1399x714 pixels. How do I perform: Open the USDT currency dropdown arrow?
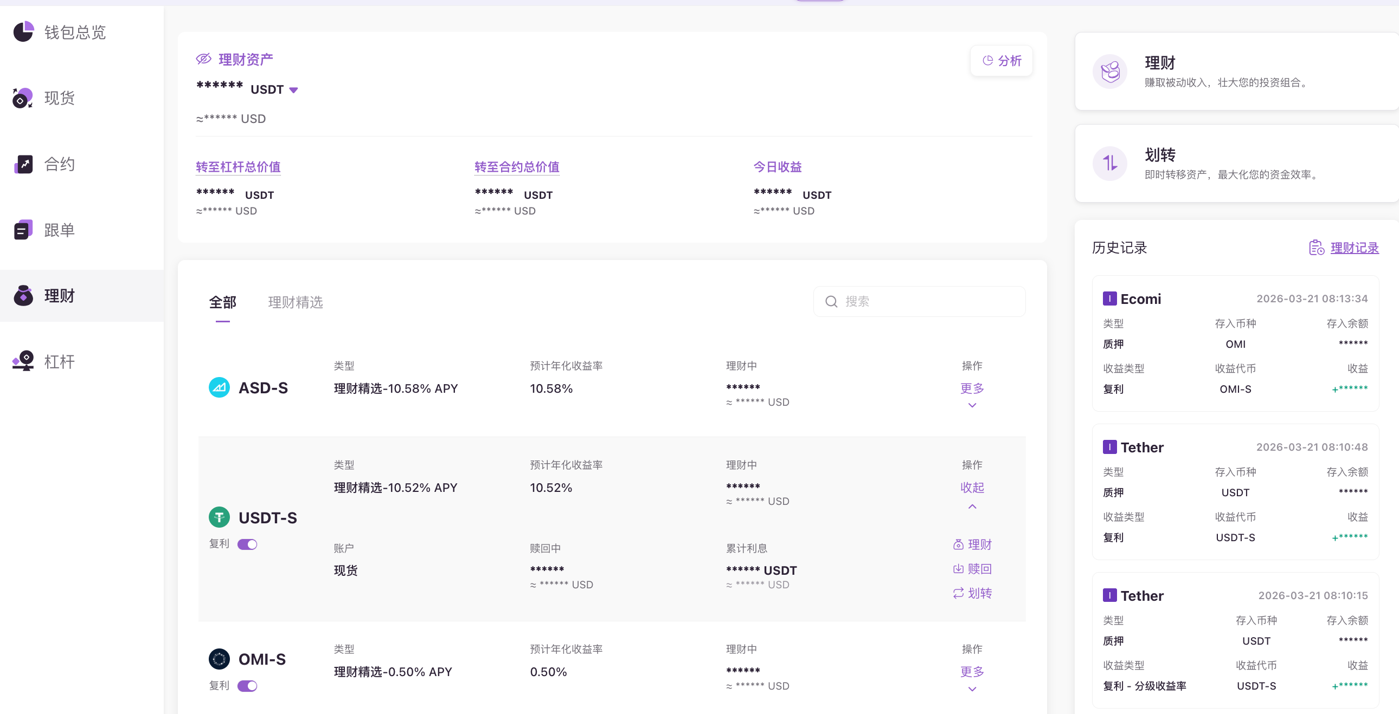(294, 90)
